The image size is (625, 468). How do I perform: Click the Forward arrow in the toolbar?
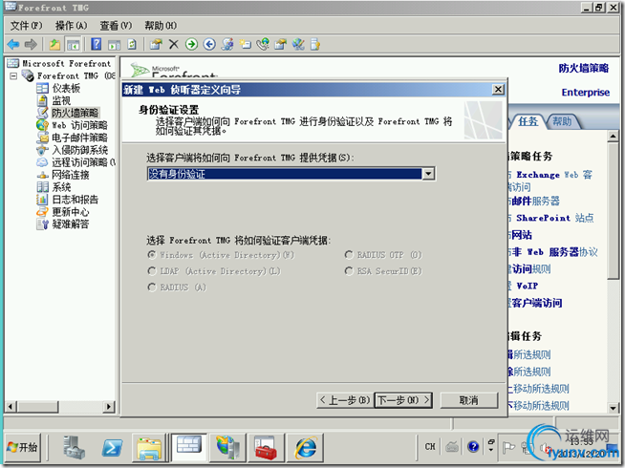31,44
